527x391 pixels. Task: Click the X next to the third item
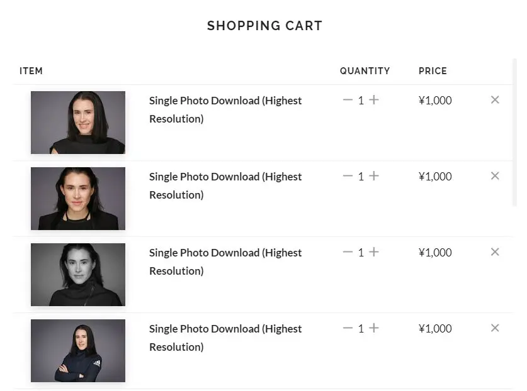point(495,251)
